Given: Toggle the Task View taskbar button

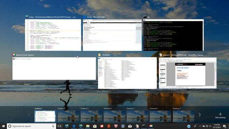Looking at the screenshot, I should pos(59,126).
